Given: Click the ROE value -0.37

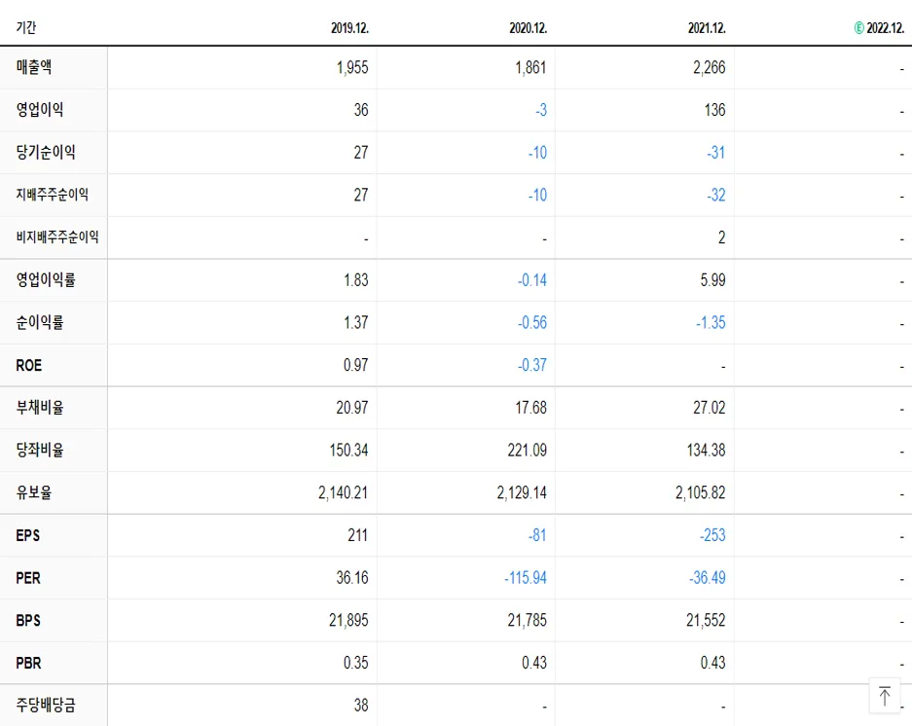Looking at the screenshot, I should point(532,365).
